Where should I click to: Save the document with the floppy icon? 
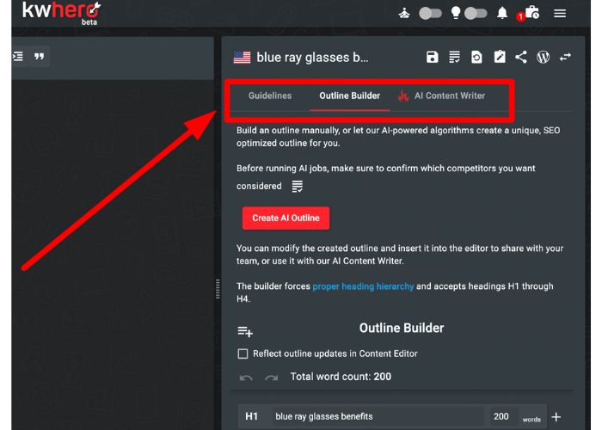tap(433, 58)
